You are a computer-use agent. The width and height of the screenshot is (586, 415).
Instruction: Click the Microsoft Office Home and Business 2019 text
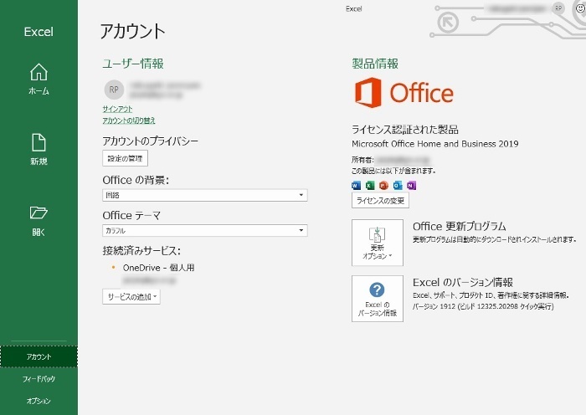[x=435, y=144]
